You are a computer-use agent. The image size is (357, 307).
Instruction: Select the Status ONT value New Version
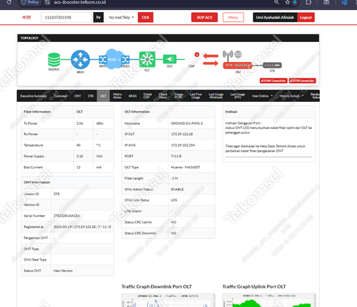(x=63, y=271)
